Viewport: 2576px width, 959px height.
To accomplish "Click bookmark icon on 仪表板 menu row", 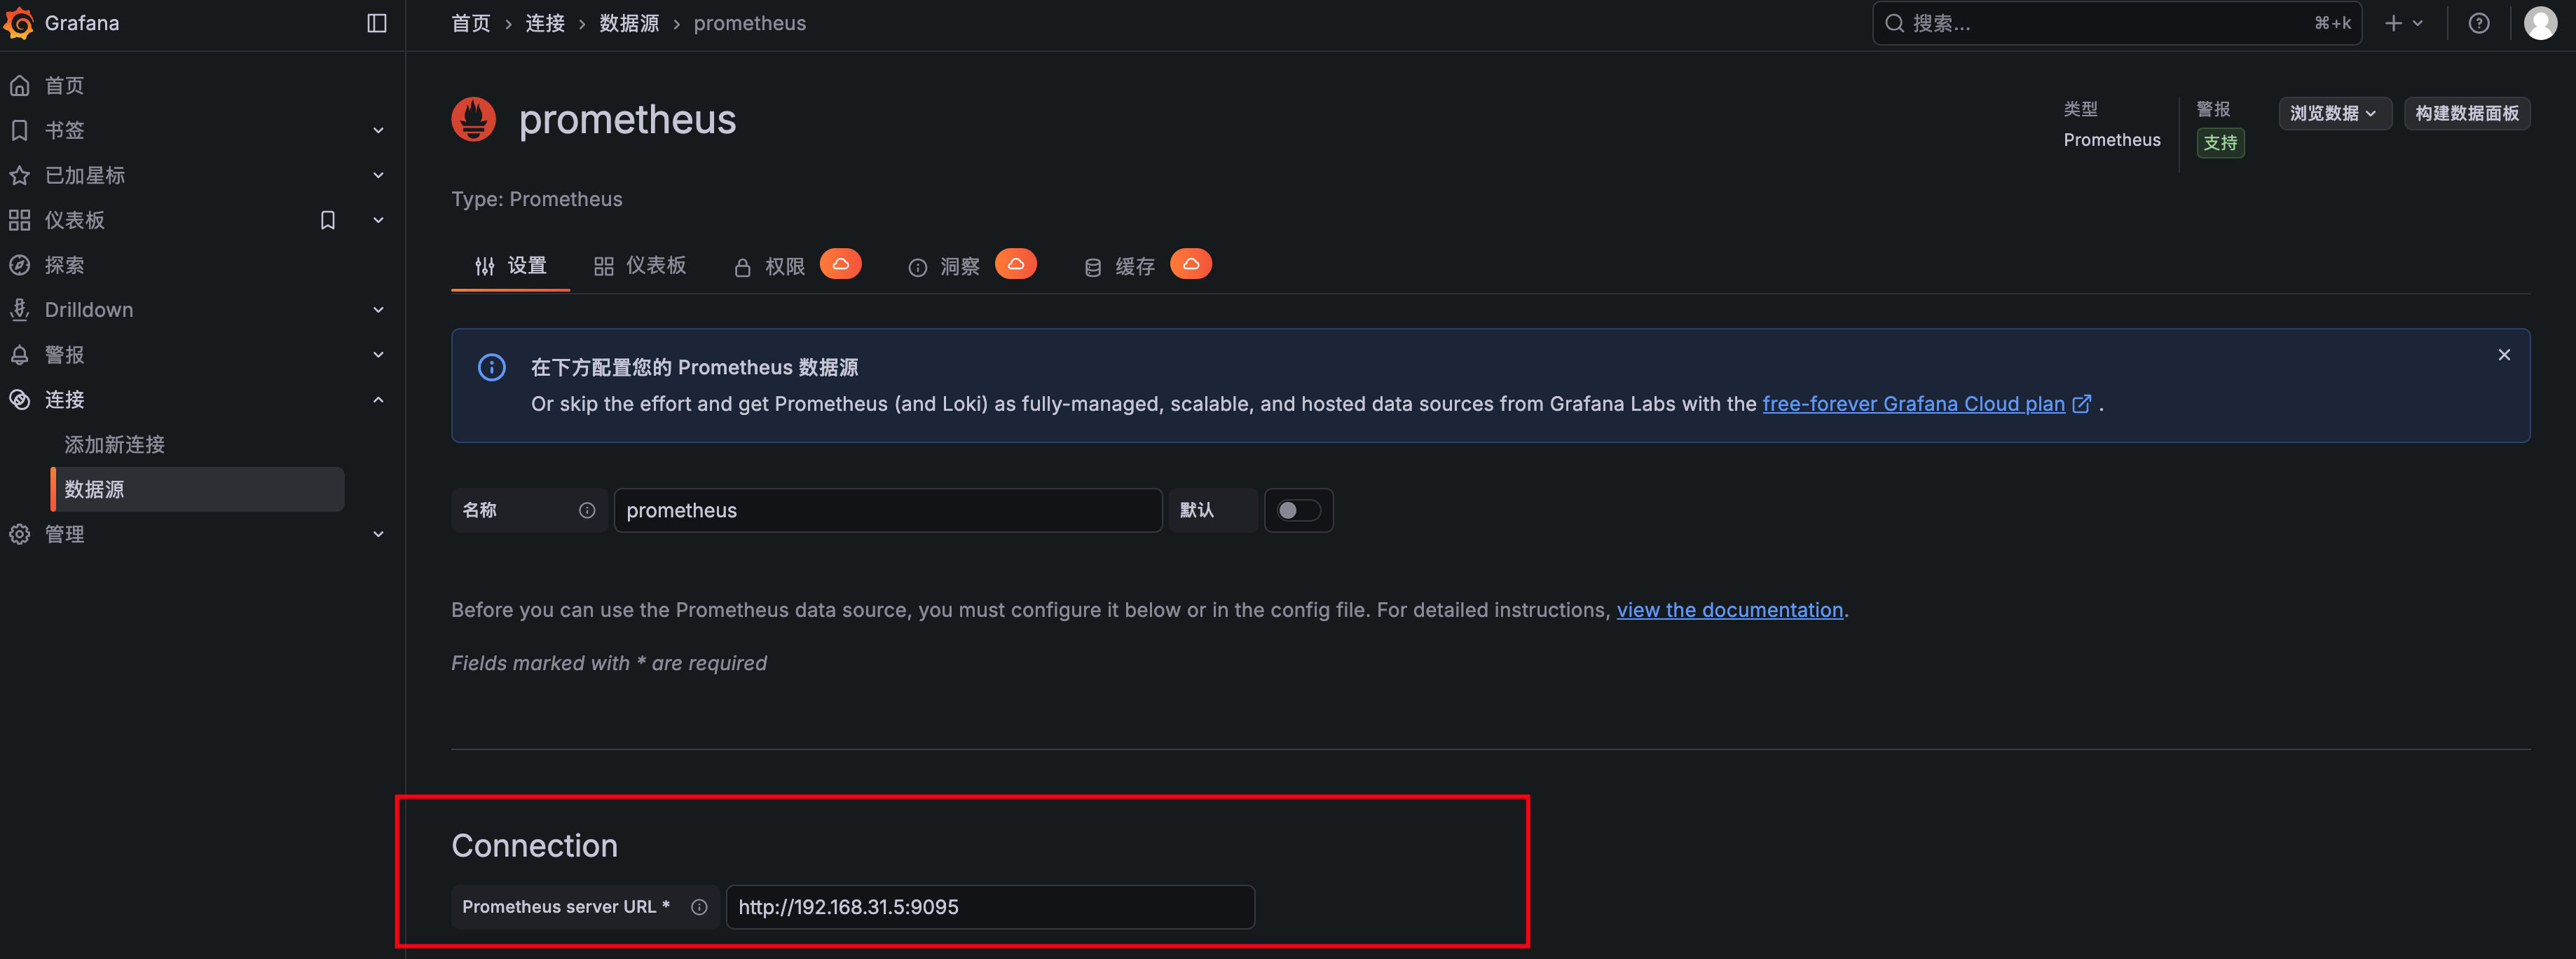I will [327, 220].
